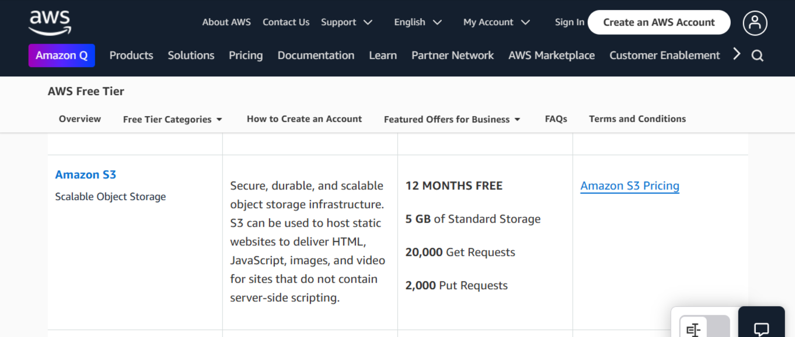Click the Amazon Q button

(62, 55)
